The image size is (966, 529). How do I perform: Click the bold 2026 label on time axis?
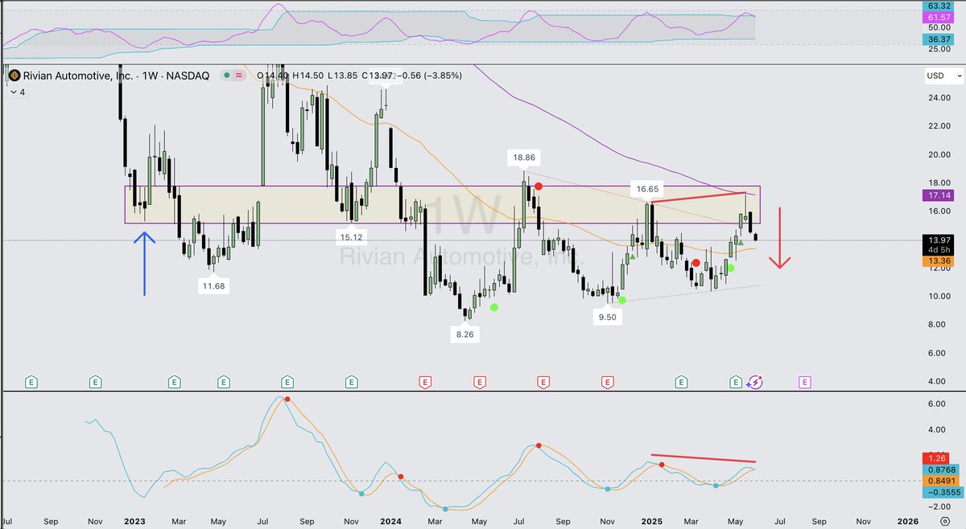[x=906, y=521]
